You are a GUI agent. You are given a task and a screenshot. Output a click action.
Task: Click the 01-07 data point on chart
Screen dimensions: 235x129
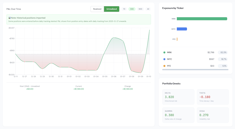[x=123, y=41]
